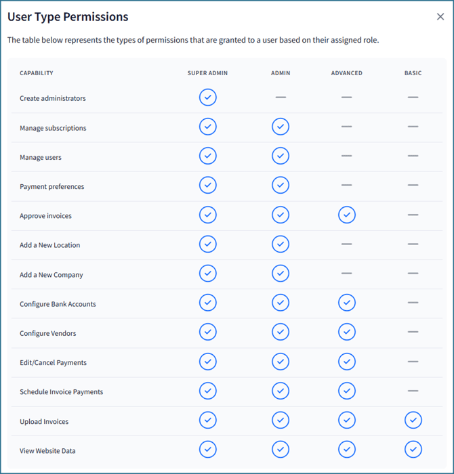Screen dimensions: 454x474
Task: Click Basic checkmark for View Website Data
Action: (x=413, y=450)
